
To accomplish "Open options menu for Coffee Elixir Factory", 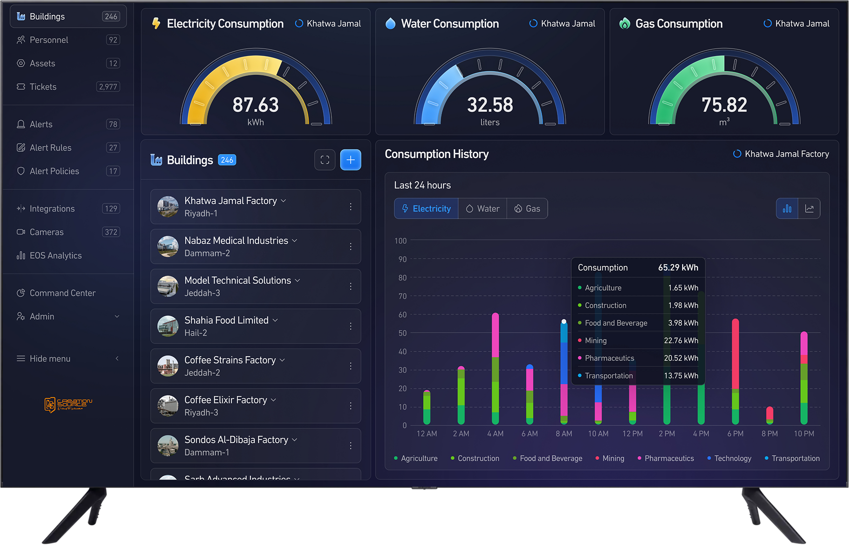I will [350, 406].
